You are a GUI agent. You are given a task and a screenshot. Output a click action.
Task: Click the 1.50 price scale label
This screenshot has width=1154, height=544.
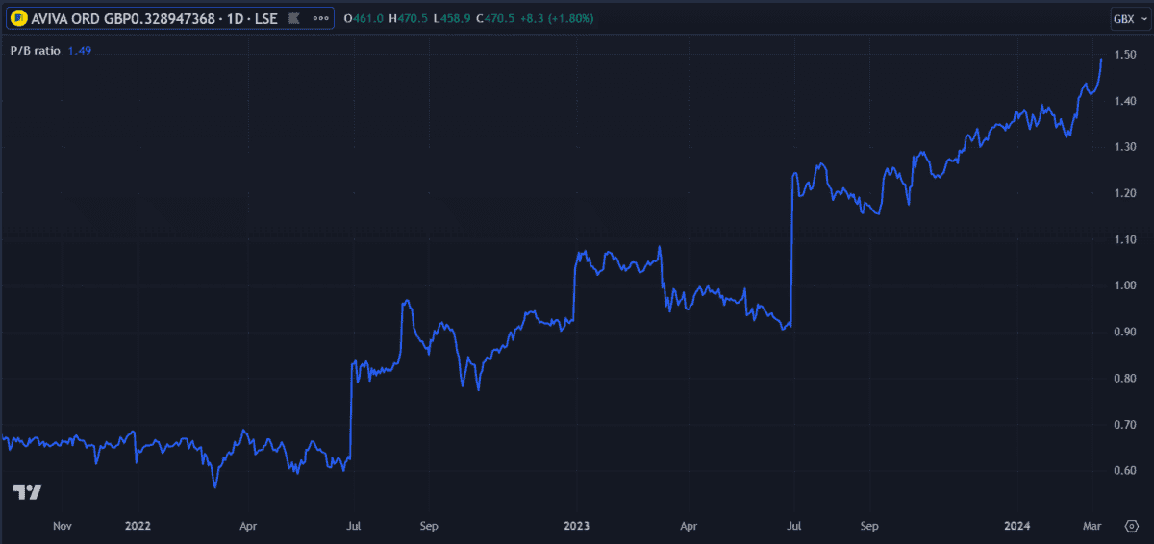tap(1126, 55)
